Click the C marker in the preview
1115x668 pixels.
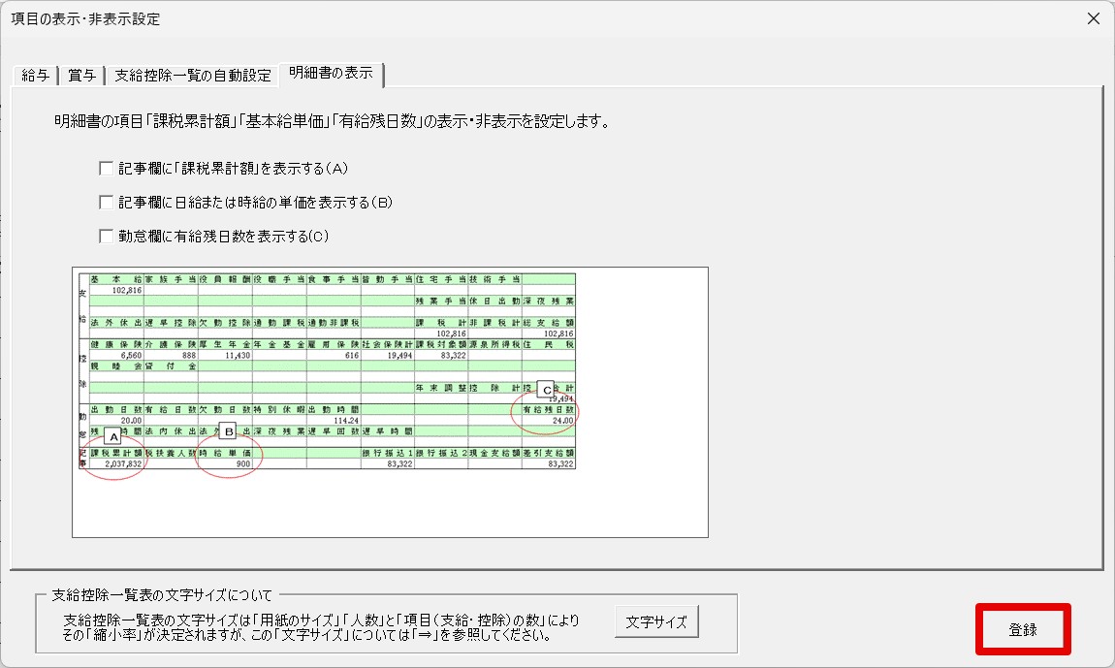546,389
